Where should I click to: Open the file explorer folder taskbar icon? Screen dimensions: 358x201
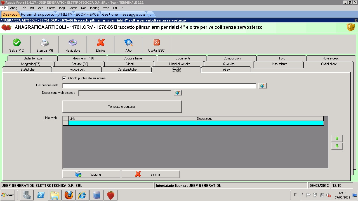(x=55, y=195)
